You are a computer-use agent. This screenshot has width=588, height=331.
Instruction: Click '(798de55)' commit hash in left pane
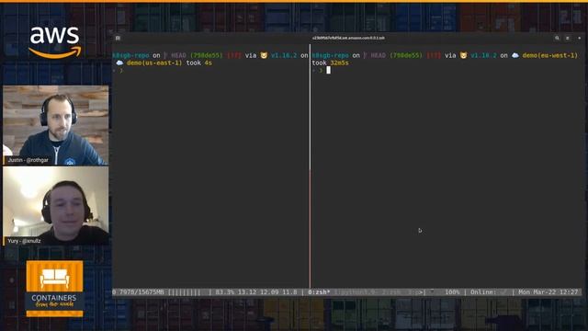point(206,55)
